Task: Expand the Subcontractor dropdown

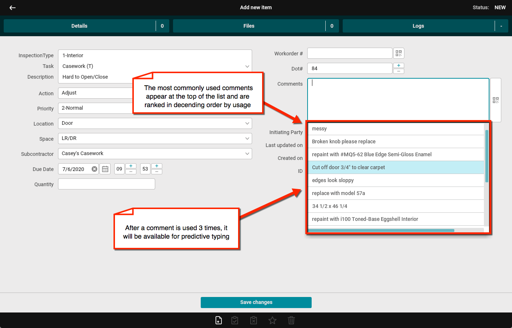Action: point(247,154)
